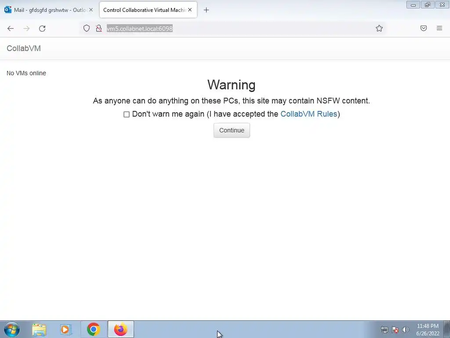The width and height of the screenshot is (450, 338).
Task: Switch to the Mail Outlook tab
Action: (x=49, y=10)
